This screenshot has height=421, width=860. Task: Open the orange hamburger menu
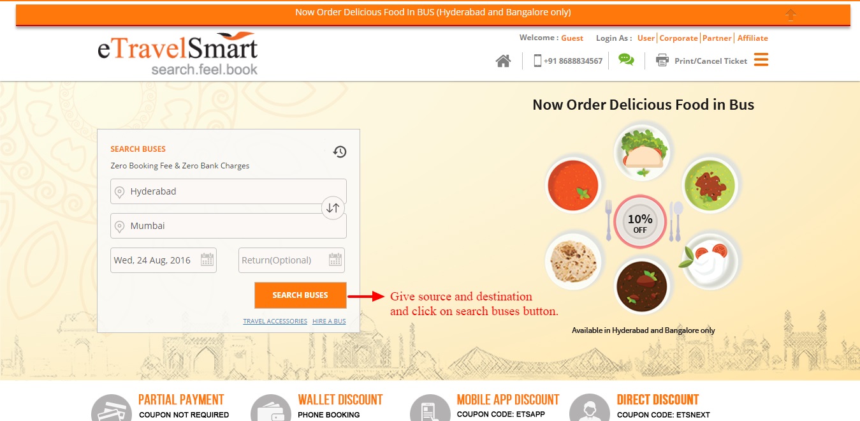[761, 60]
